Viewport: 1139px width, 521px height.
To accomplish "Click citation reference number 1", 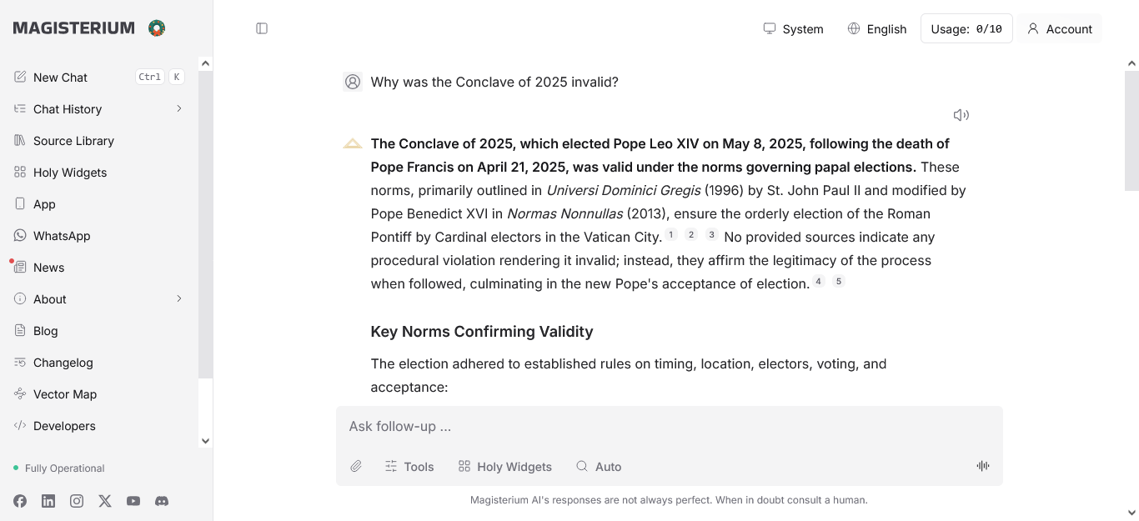I will (x=671, y=236).
